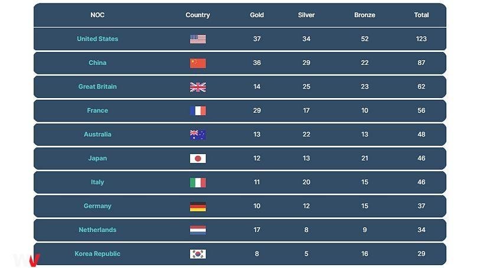Click the Korea Republic flag icon
The height and width of the screenshot is (268, 477).
point(198,254)
